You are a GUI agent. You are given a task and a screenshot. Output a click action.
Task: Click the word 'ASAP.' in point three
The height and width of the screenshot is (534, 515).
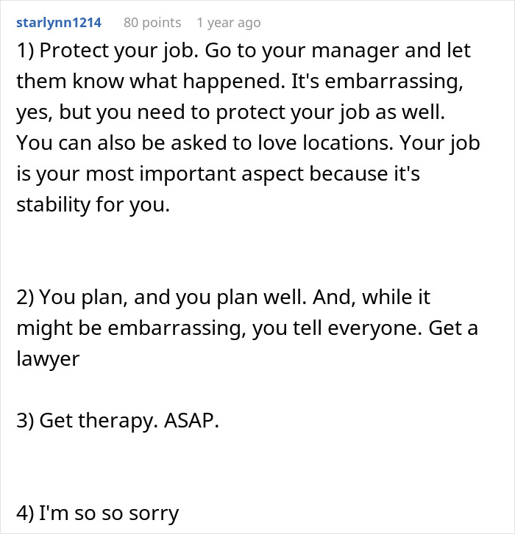pos(191,421)
